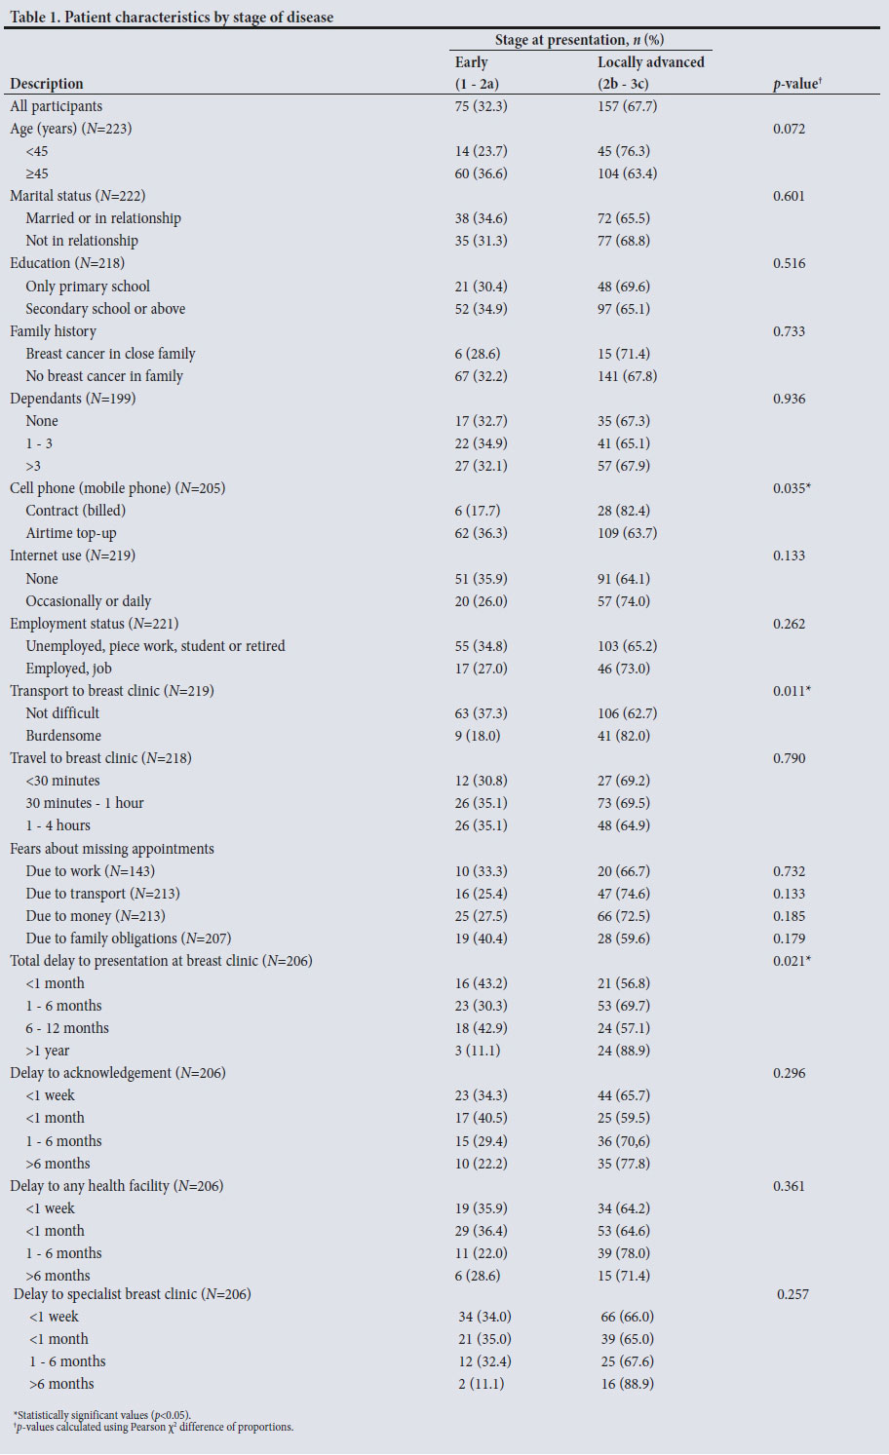This screenshot has height=1455, width=889.
Task: Select "Fears about missing appointments" heading
Action: tap(111, 849)
